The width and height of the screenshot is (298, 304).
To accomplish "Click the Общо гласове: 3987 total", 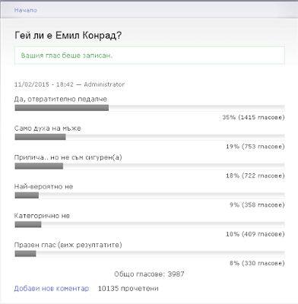I will coord(149,274).
